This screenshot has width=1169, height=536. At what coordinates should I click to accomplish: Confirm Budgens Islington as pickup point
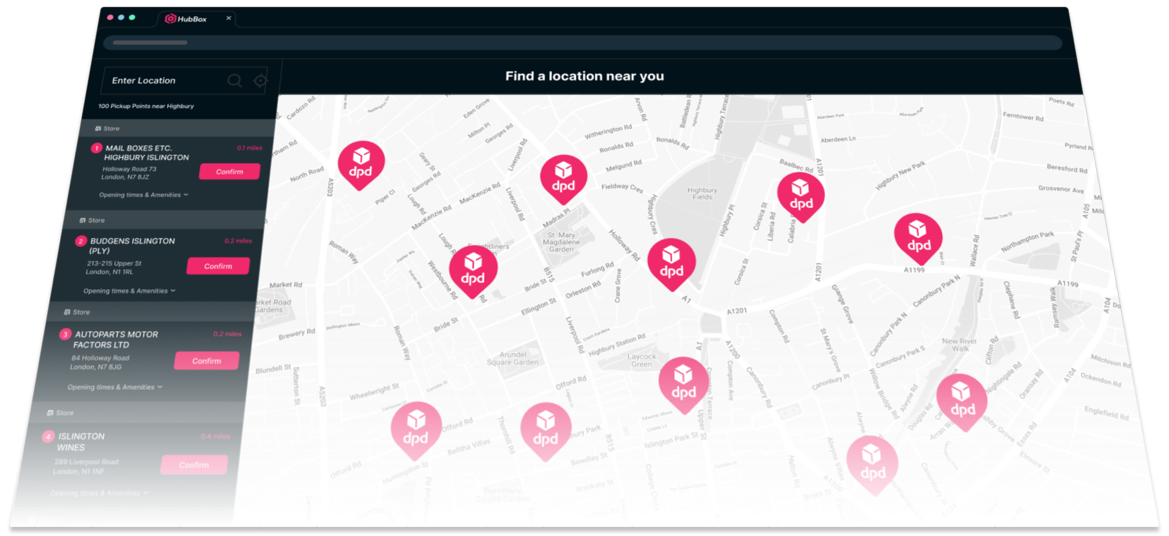[218, 266]
